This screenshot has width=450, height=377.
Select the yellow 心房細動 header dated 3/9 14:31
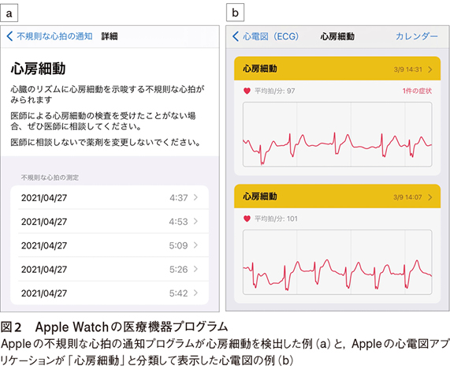click(x=337, y=69)
